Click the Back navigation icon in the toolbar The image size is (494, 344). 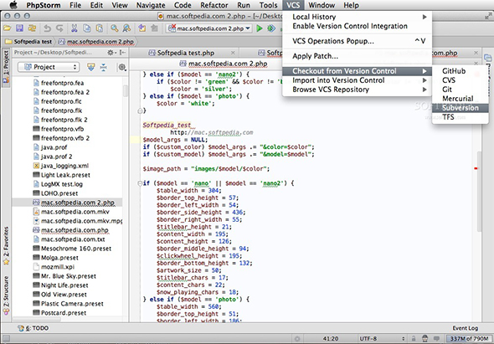142,28
